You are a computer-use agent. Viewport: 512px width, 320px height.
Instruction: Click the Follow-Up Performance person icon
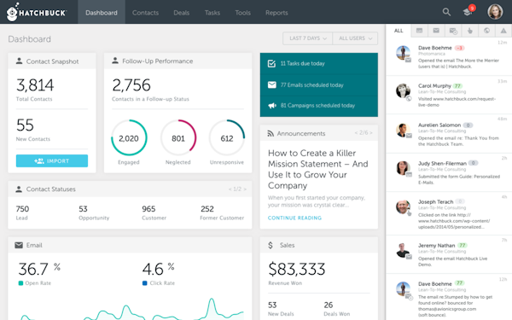[115, 61]
